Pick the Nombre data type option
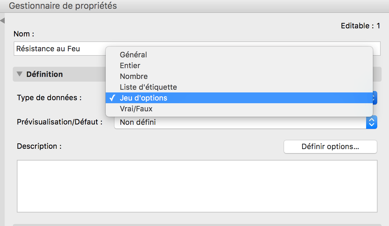 point(134,76)
